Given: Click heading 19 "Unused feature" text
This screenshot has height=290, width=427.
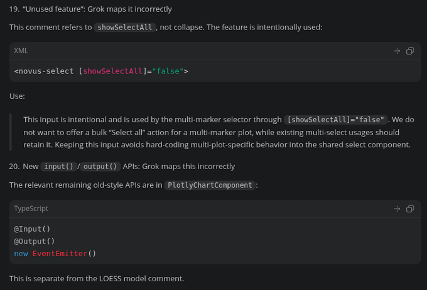Looking at the screenshot, I should point(90,9).
